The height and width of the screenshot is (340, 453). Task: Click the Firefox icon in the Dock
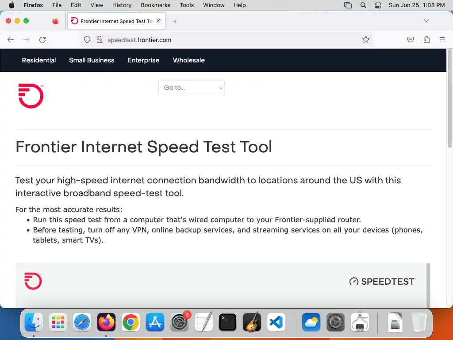click(x=106, y=322)
